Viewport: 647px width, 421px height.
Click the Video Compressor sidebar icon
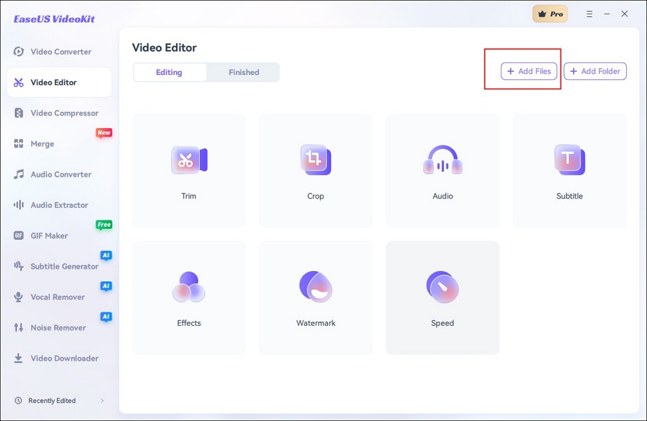pos(19,113)
